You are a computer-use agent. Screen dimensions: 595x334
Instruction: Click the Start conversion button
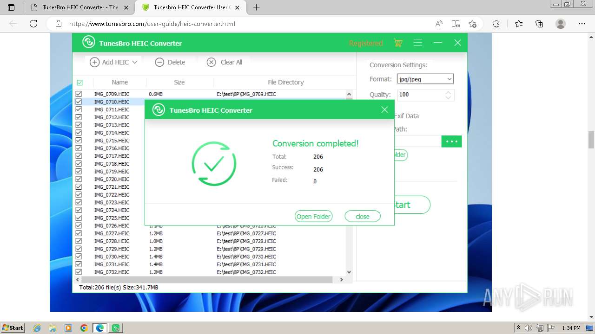(412, 205)
